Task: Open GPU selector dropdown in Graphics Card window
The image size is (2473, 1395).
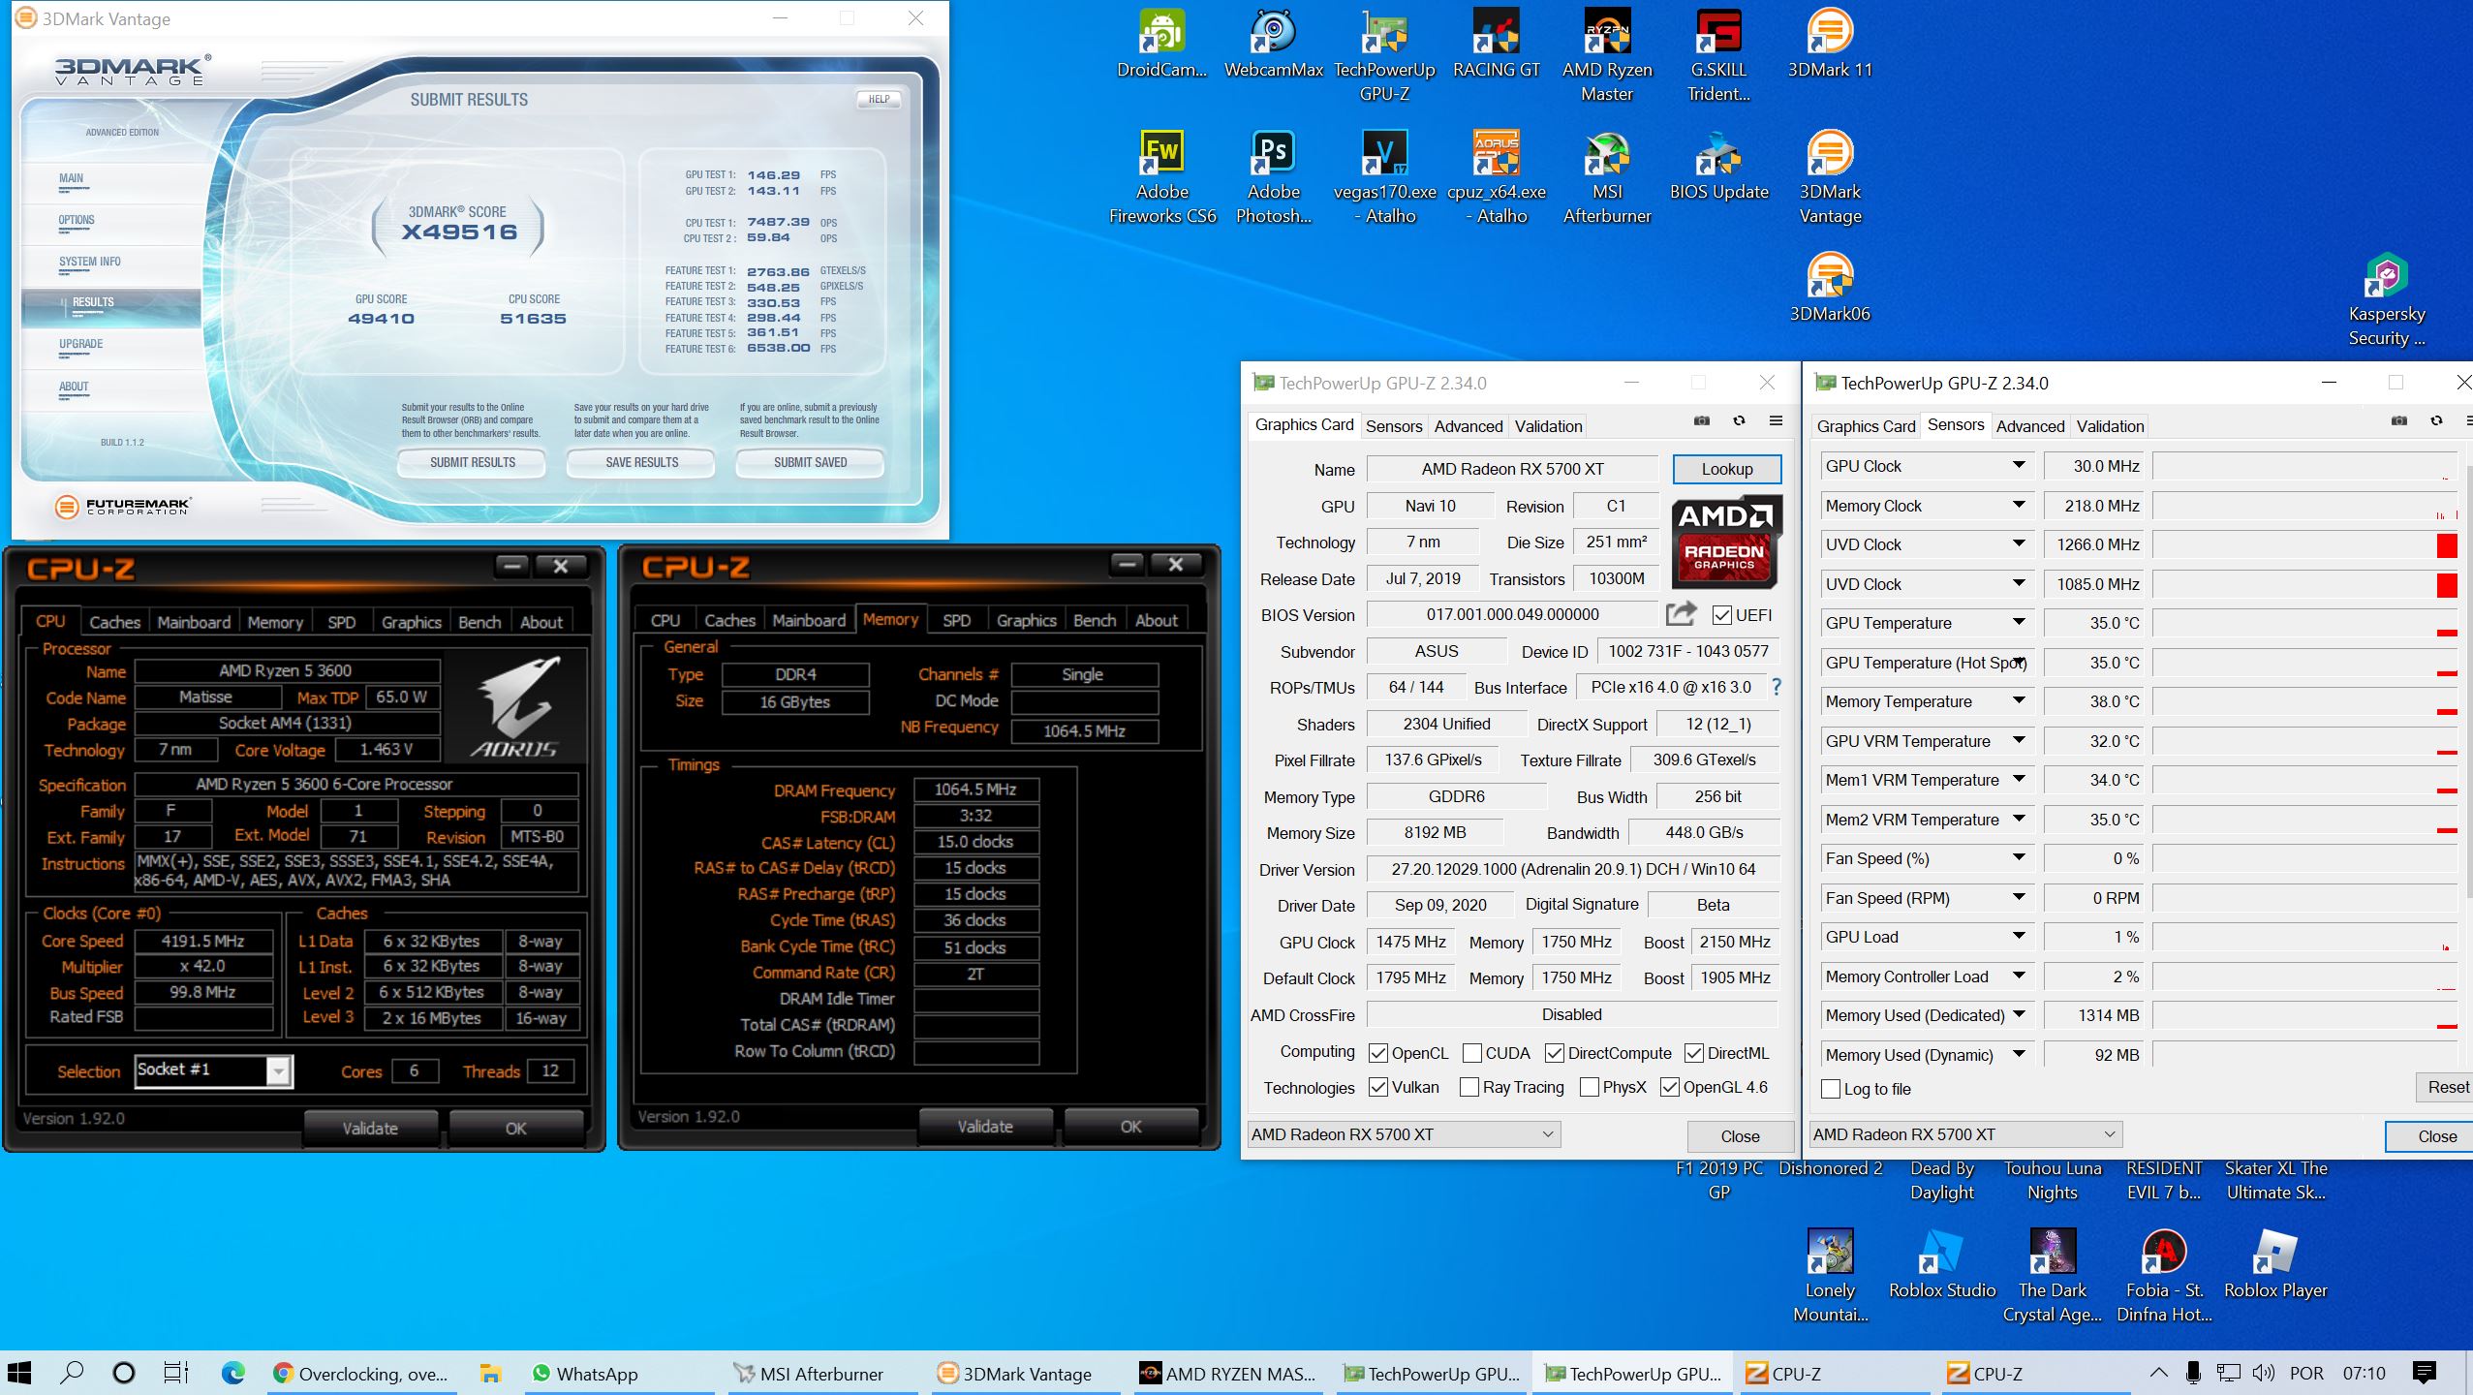Action: 1404,1133
